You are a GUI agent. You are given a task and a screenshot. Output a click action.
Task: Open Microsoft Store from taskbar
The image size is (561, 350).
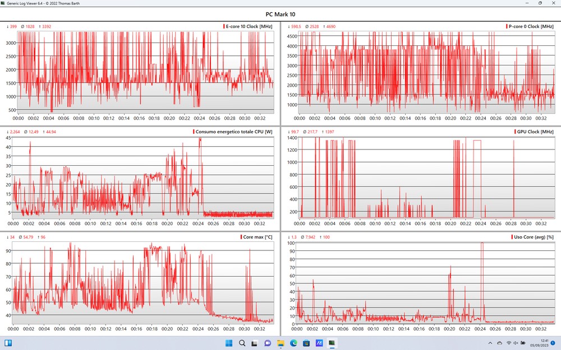(x=306, y=343)
